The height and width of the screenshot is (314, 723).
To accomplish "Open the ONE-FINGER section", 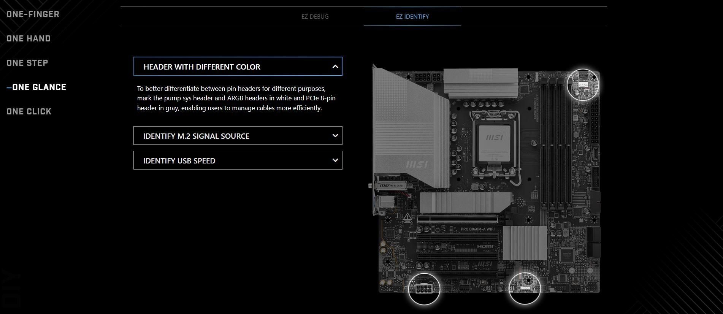I will tap(33, 14).
